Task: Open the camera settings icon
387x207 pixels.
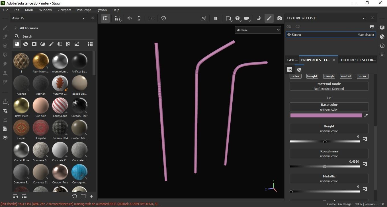Action: (x=247, y=18)
